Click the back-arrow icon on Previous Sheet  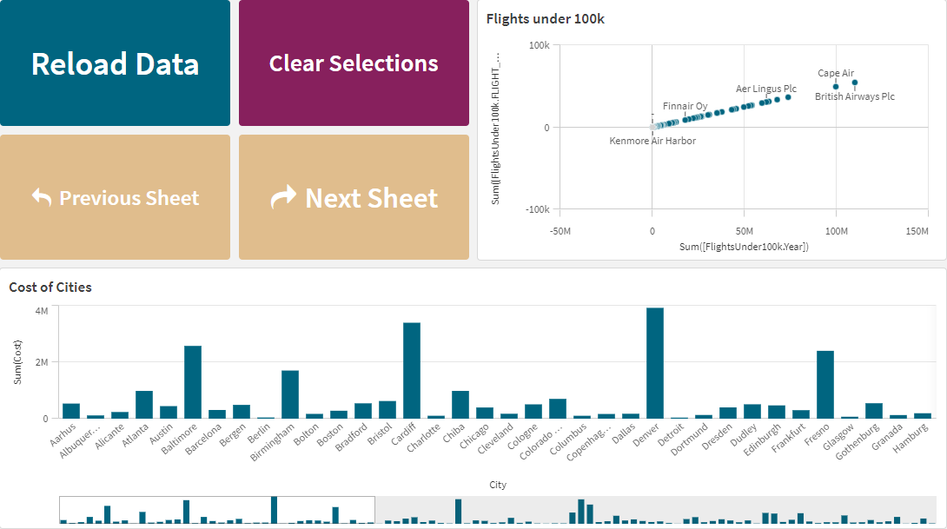42,197
